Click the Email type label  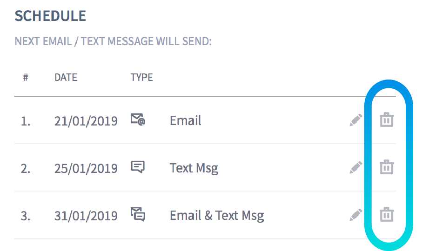tap(185, 121)
